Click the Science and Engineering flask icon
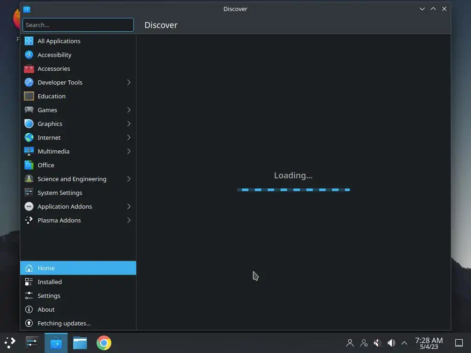This screenshot has height=353, width=471. click(29, 179)
